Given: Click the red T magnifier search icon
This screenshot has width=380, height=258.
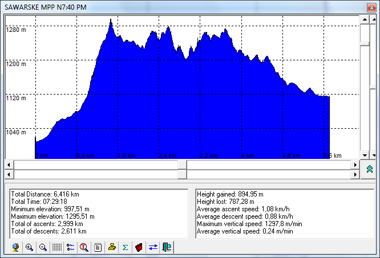Looking at the screenshot, I should (84, 247).
